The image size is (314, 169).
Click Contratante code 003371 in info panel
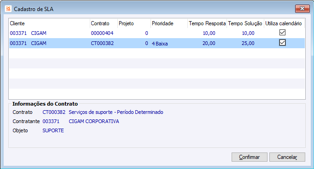(x=51, y=121)
